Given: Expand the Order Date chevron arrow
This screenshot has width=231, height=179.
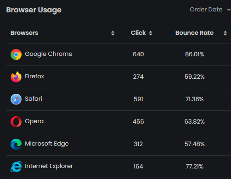Looking at the screenshot, I should tap(229, 10).
